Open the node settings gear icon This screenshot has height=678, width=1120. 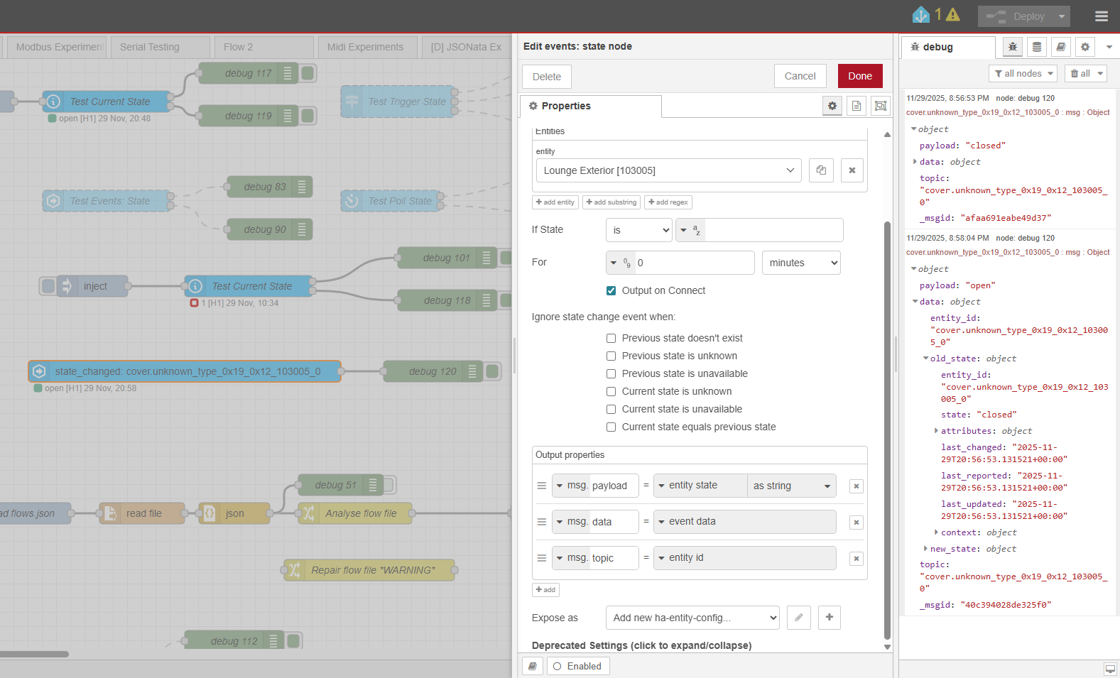[832, 106]
